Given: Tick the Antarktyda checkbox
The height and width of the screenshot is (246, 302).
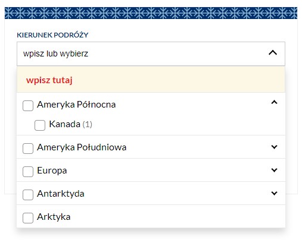Looking at the screenshot, I should coord(28,195).
